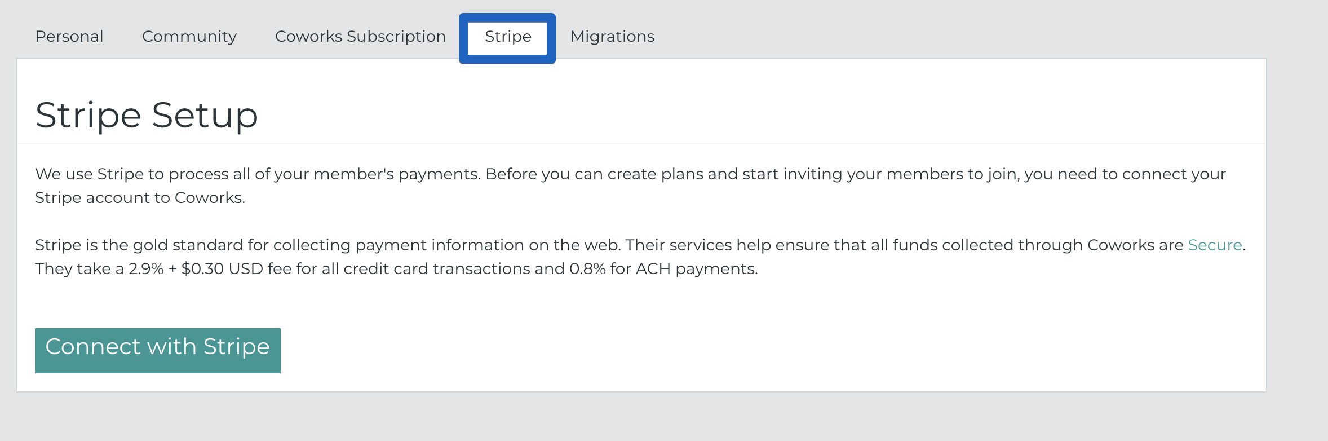The image size is (1328, 441).
Task: Click the Stripe Setup page heading
Action: coord(147,114)
